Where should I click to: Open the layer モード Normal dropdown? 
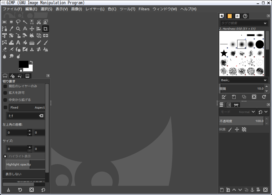pyautogui.click(x=237, y=112)
